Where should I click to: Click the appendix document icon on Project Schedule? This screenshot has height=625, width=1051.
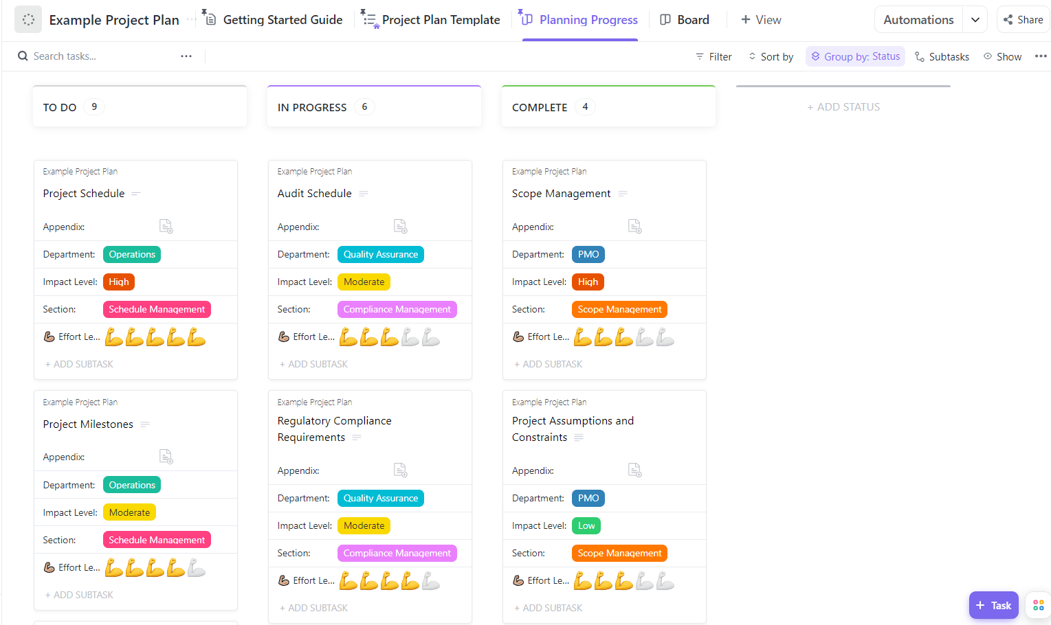pyautogui.click(x=166, y=226)
